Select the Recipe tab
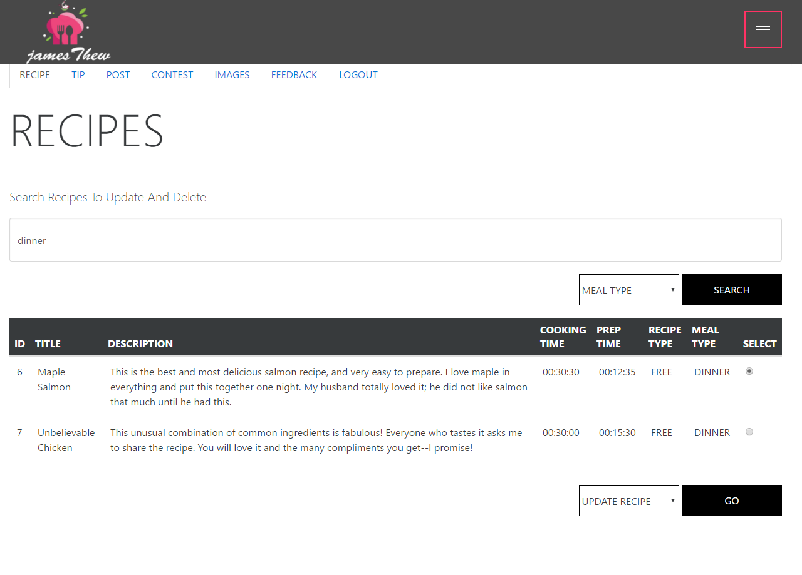Screen dimensions: 802x575 click(35, 75)
